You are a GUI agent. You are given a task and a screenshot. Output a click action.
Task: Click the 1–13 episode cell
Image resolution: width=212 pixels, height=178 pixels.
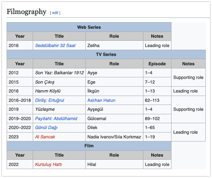pos(157,91)
